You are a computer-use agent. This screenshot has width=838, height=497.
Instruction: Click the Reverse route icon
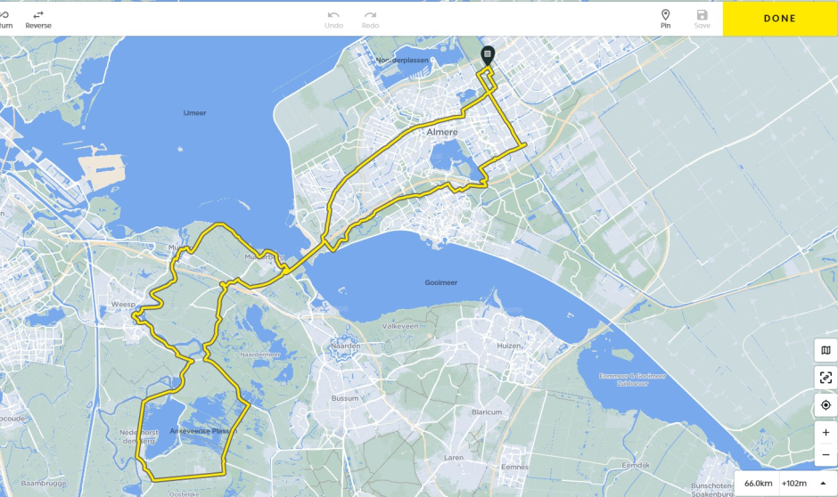pos(38,15)
